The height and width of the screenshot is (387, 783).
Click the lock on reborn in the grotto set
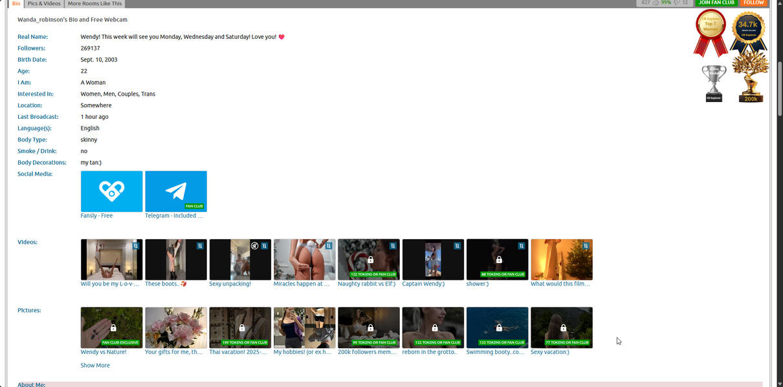(435, 328)
